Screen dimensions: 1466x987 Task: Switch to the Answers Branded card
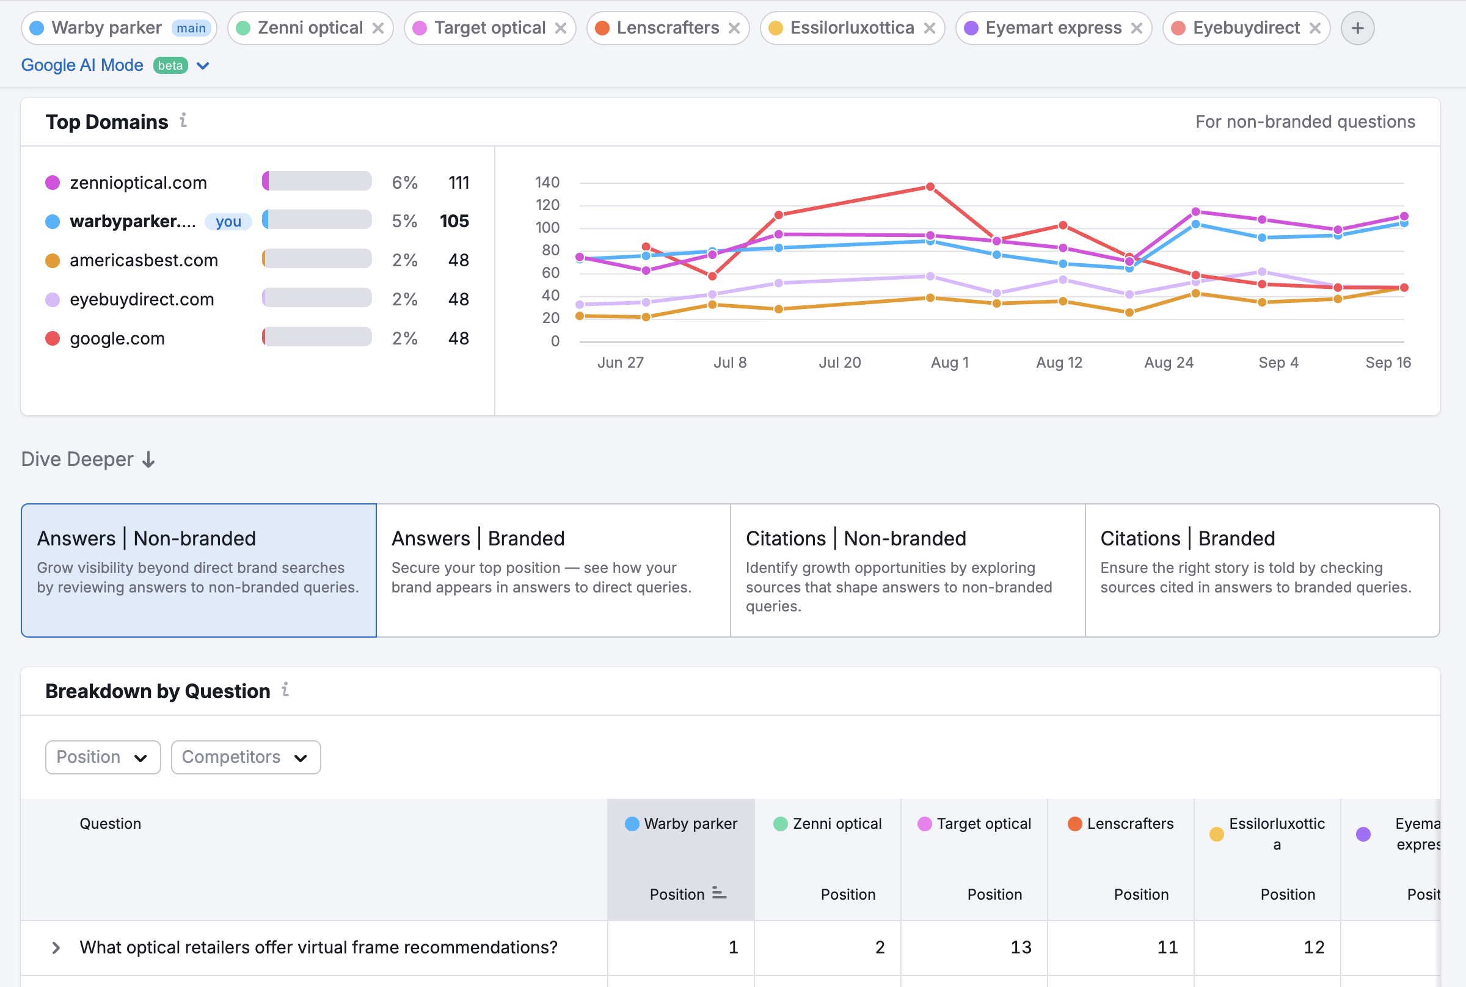[x=553, y=570]
